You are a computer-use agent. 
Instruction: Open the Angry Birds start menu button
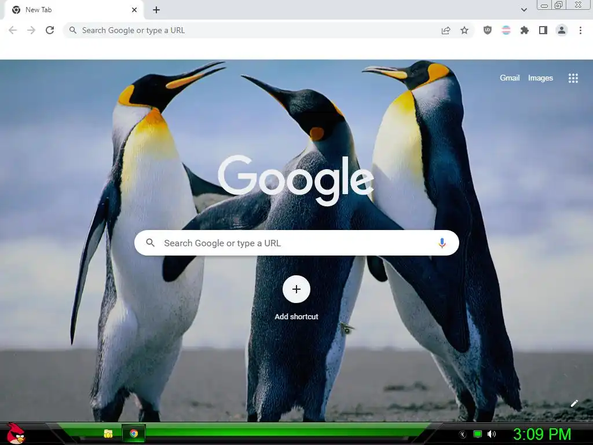pyautogui.click(x=15, y=433)
